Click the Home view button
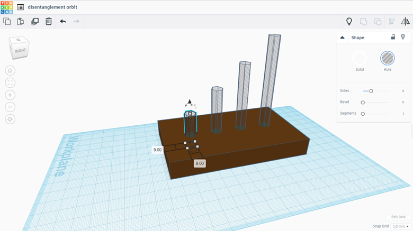413x231 pixels. pyautogui.click(x=10, y=70)
